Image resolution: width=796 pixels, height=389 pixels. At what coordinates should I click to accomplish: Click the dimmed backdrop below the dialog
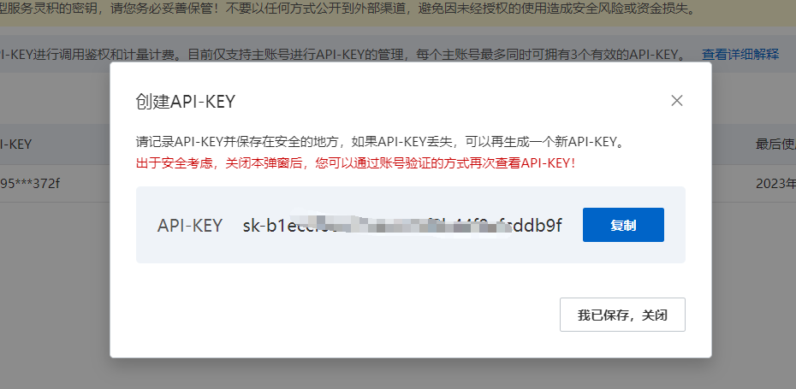(x=398, y=374)
